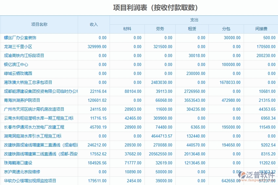Click the 租赁 column header
The width and height of the screenshot is (278, 185).
[x=193, y=29]
